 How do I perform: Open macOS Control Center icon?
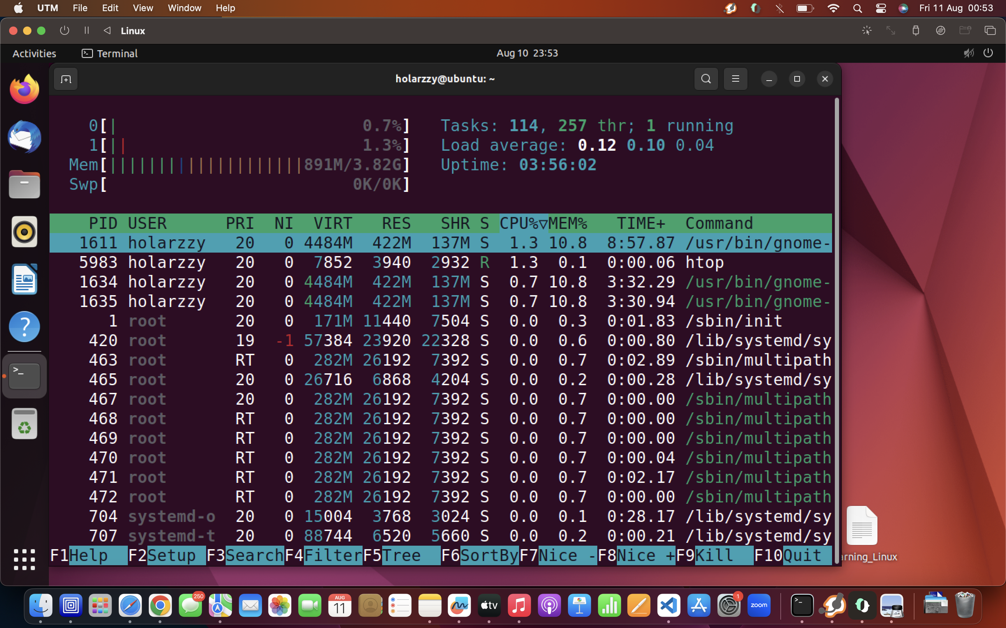[x=881, y=8]
